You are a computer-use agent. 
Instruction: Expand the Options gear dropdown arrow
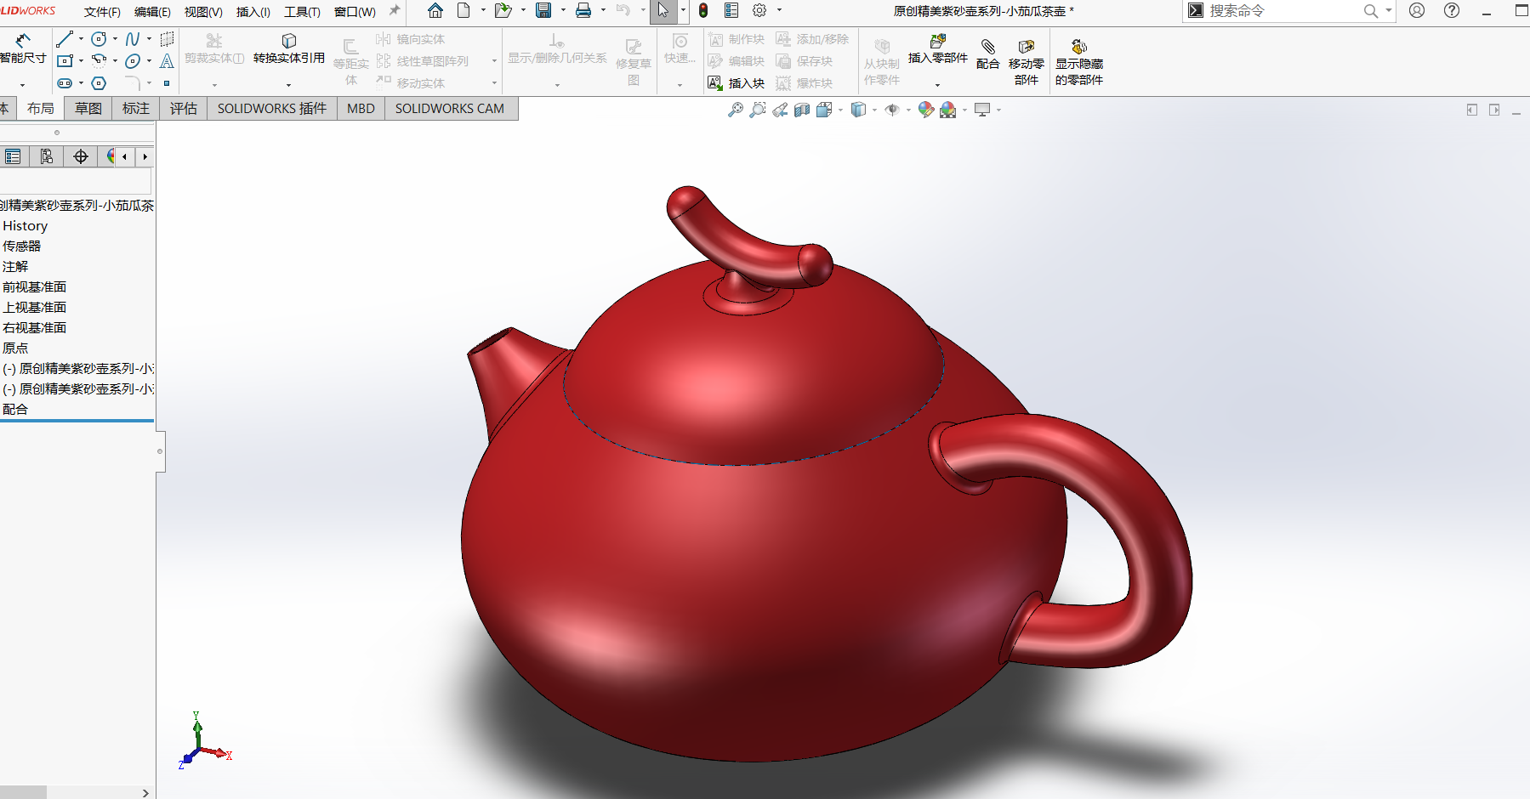coord(779,11)
